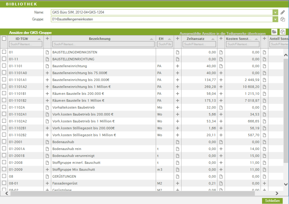289x204 pixels.
Task: Expand the Gruppe dropdown
Action: [x=275, y=19]
